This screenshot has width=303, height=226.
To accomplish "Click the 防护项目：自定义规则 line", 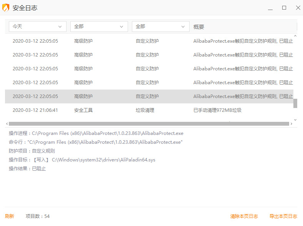I will [32, 151].
